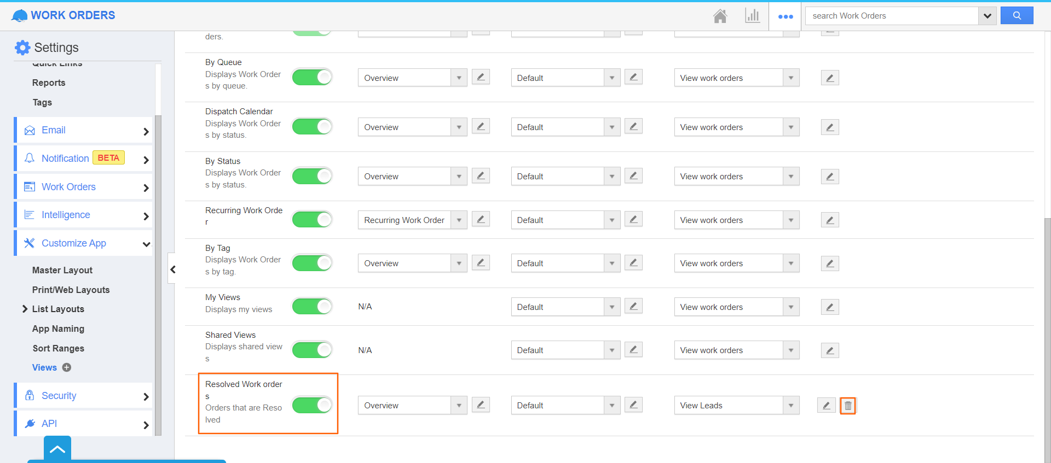Open Sort Ranges settings

coord(58,348)
